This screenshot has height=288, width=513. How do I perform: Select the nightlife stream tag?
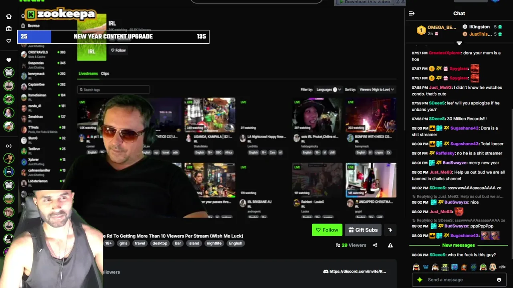pos(214,243)
